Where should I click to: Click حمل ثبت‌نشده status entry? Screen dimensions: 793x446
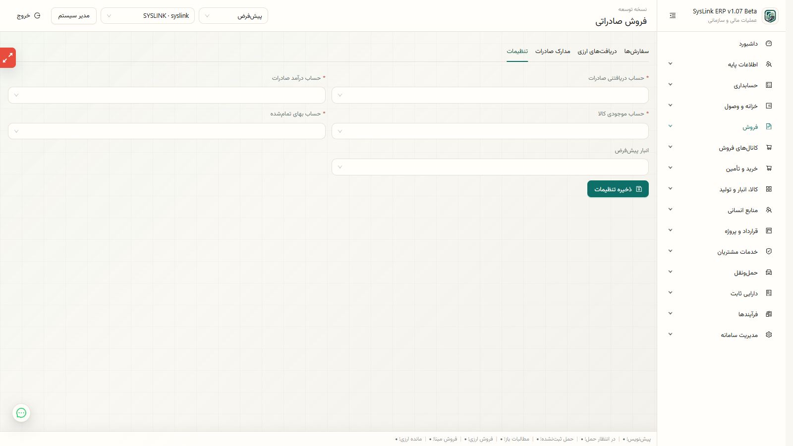(x=555, y=439)
